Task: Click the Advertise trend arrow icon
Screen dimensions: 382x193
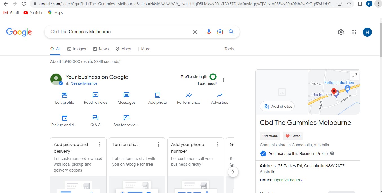Action: click(x=220, y=95)
